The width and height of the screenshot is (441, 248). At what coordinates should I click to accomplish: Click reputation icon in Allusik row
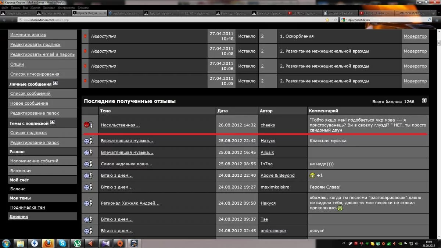[x=88, y=152]
